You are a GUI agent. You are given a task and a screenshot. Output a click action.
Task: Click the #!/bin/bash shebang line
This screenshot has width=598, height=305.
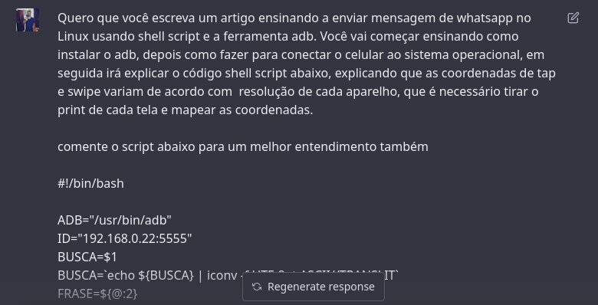pyautogui.click(x=90, y=183)
